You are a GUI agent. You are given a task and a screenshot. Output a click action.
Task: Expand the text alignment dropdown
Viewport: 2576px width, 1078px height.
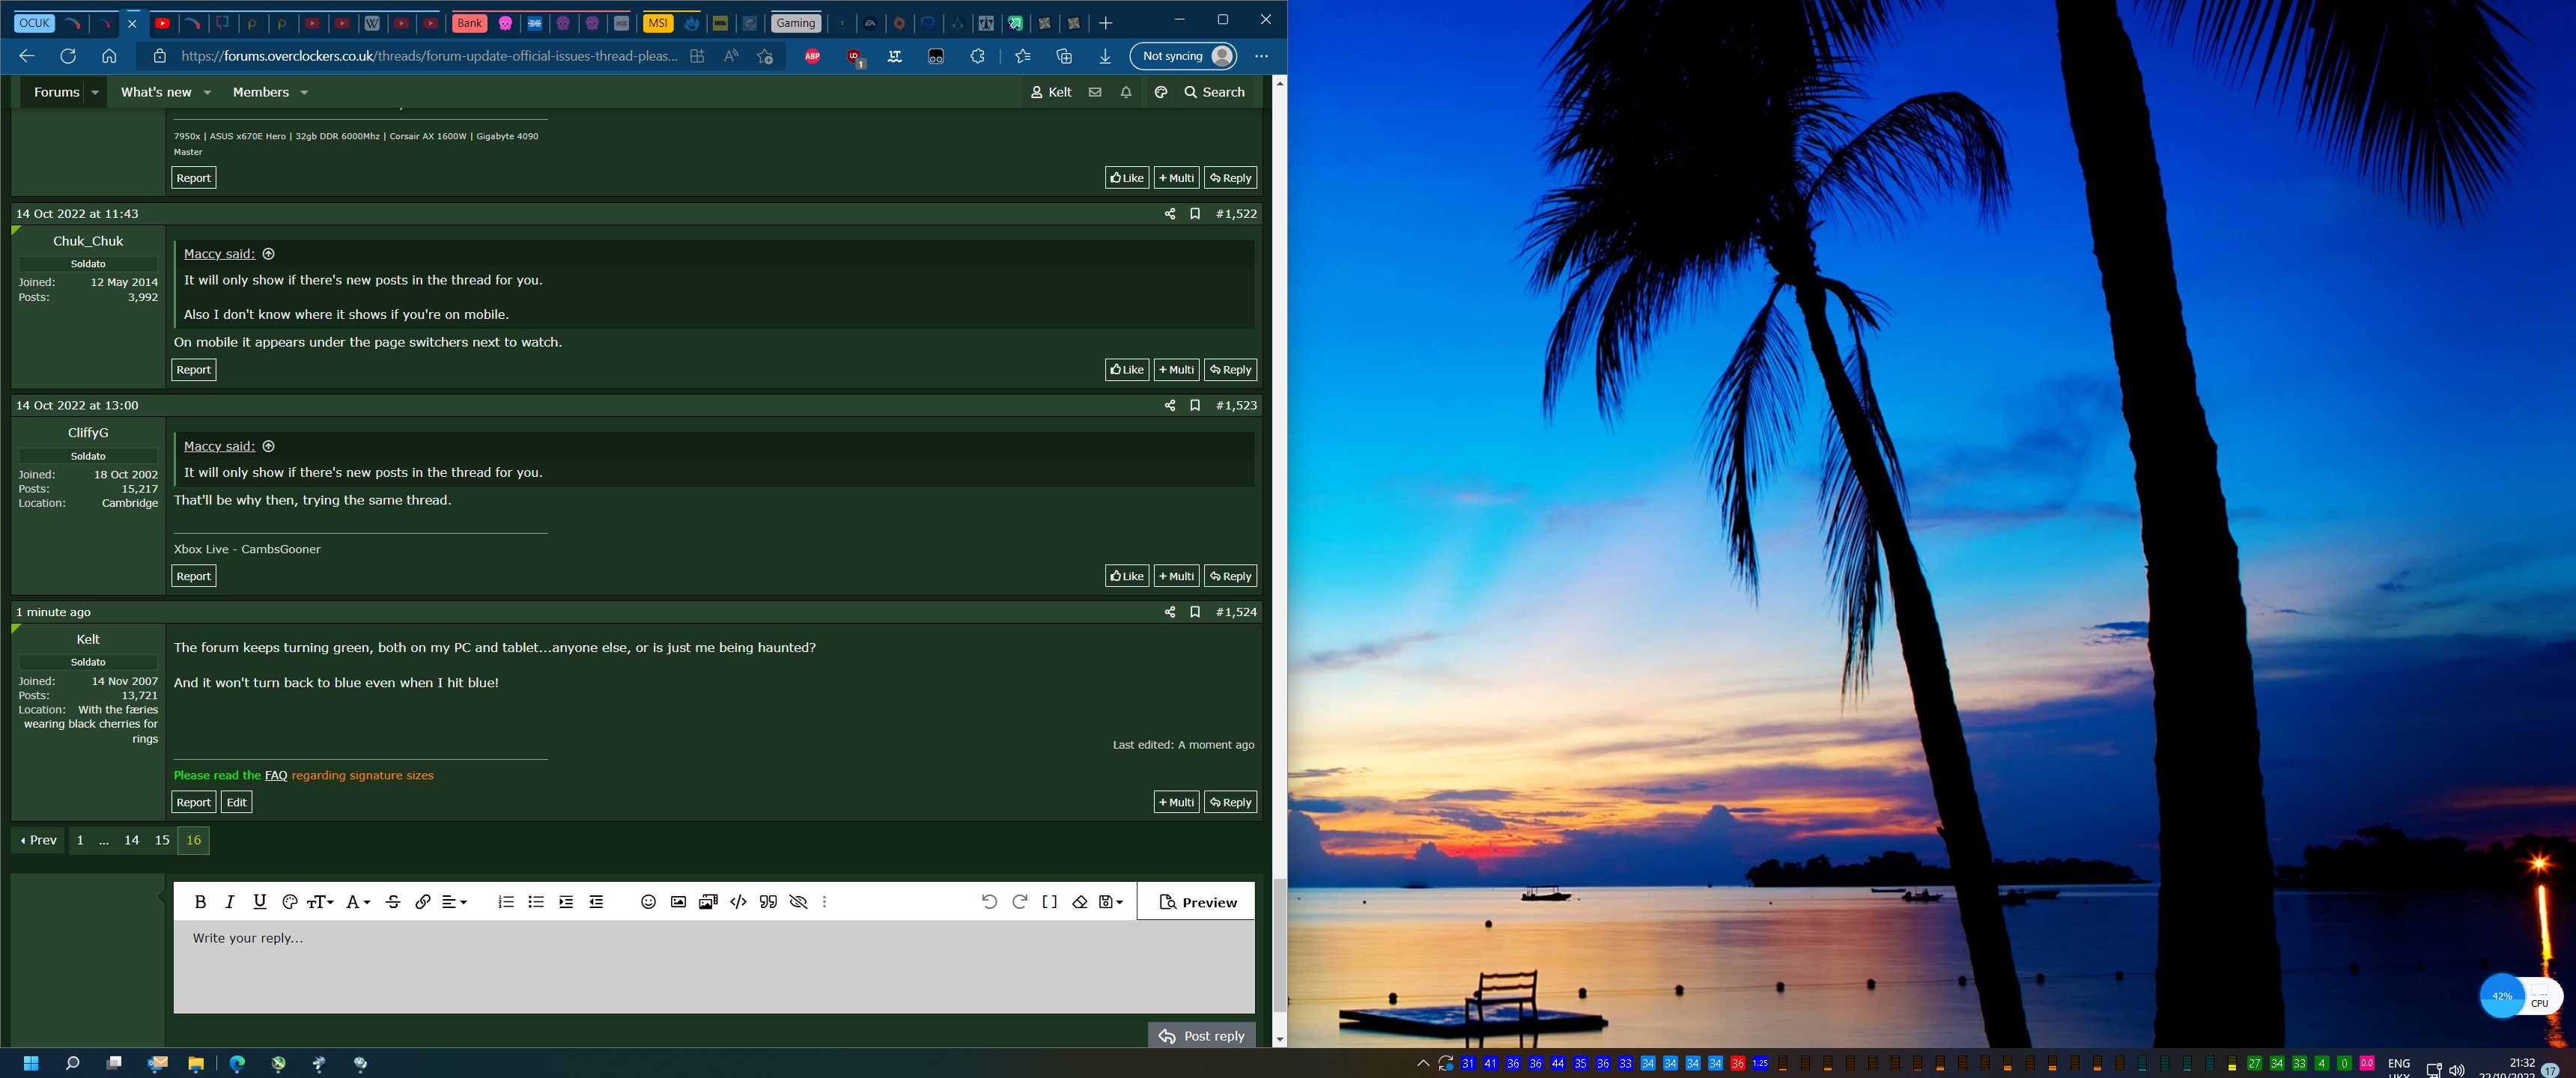tap(454, 902)
